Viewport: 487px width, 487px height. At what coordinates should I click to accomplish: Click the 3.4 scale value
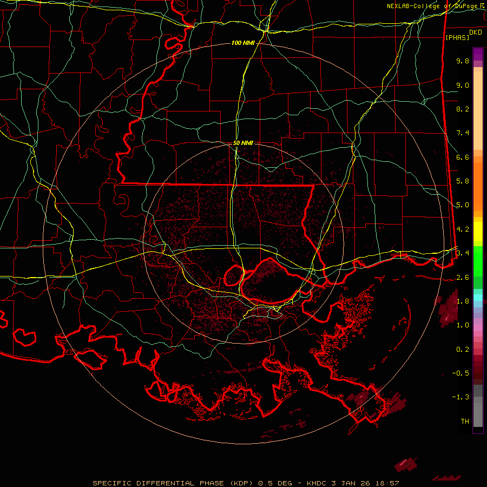463,253
